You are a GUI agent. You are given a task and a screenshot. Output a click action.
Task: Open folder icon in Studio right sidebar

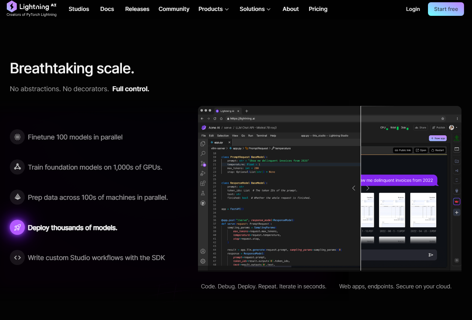457,161
